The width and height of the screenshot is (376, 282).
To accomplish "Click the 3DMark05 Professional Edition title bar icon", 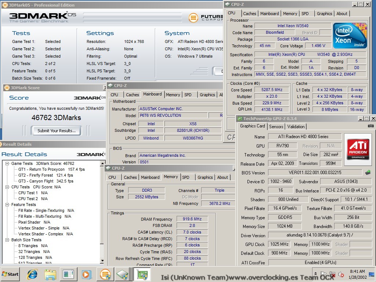I will pos(5,5).
